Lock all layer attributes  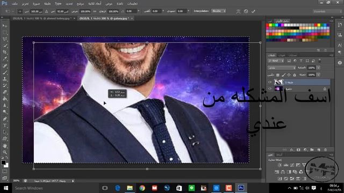pyautogui.click(x=295, y=75)
